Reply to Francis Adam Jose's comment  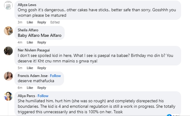point(42,88)
